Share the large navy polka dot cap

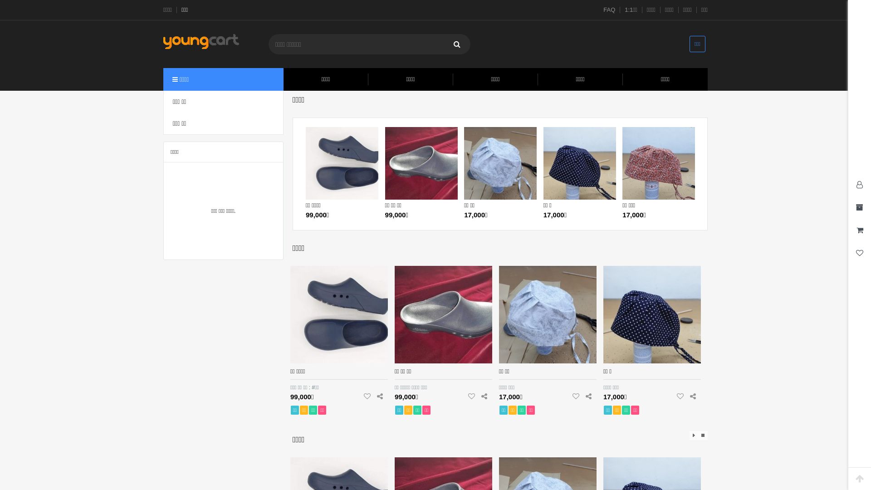(x=693, y=397)
